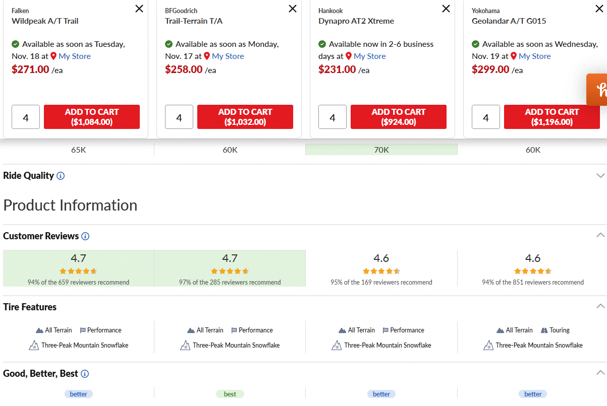This screenshot has width=607, height=406.
Task: Remove Yokohama Geolandar A/T G015 from comparison
Action: click(x=599, y=9)
